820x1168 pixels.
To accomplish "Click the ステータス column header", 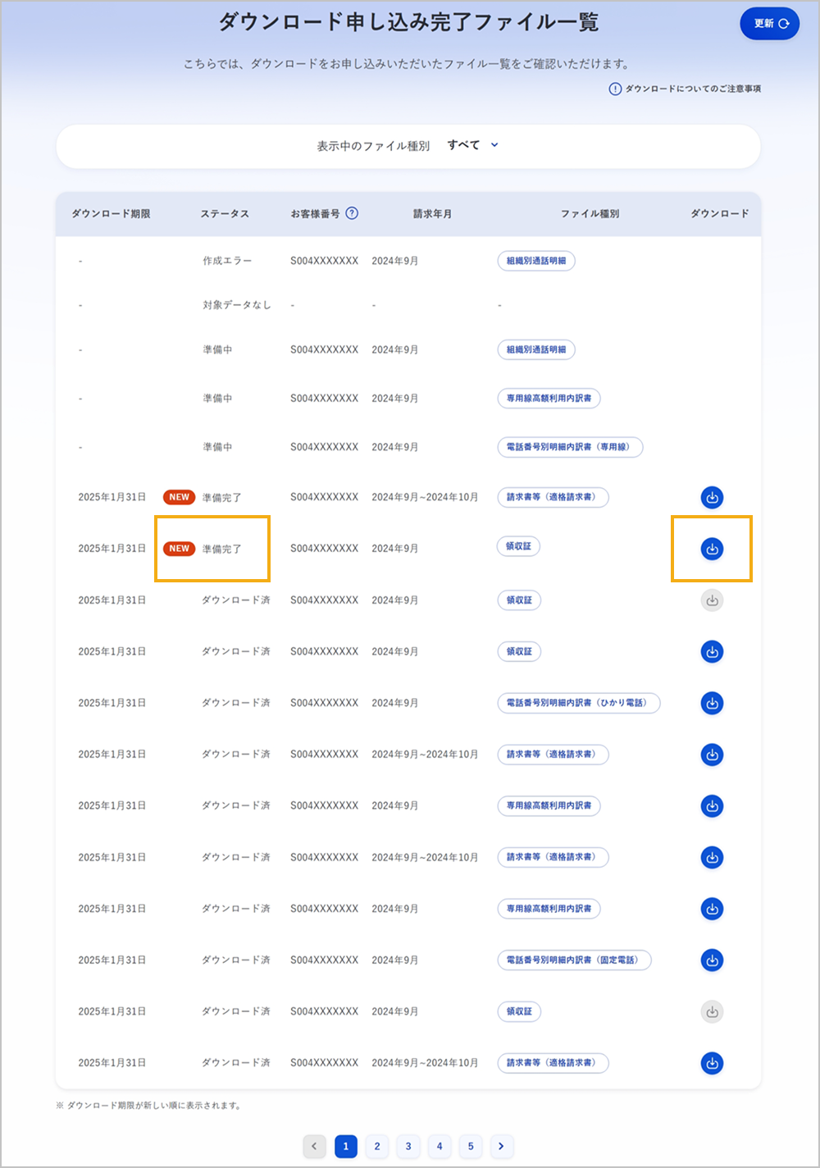I will tap(225, 214).
